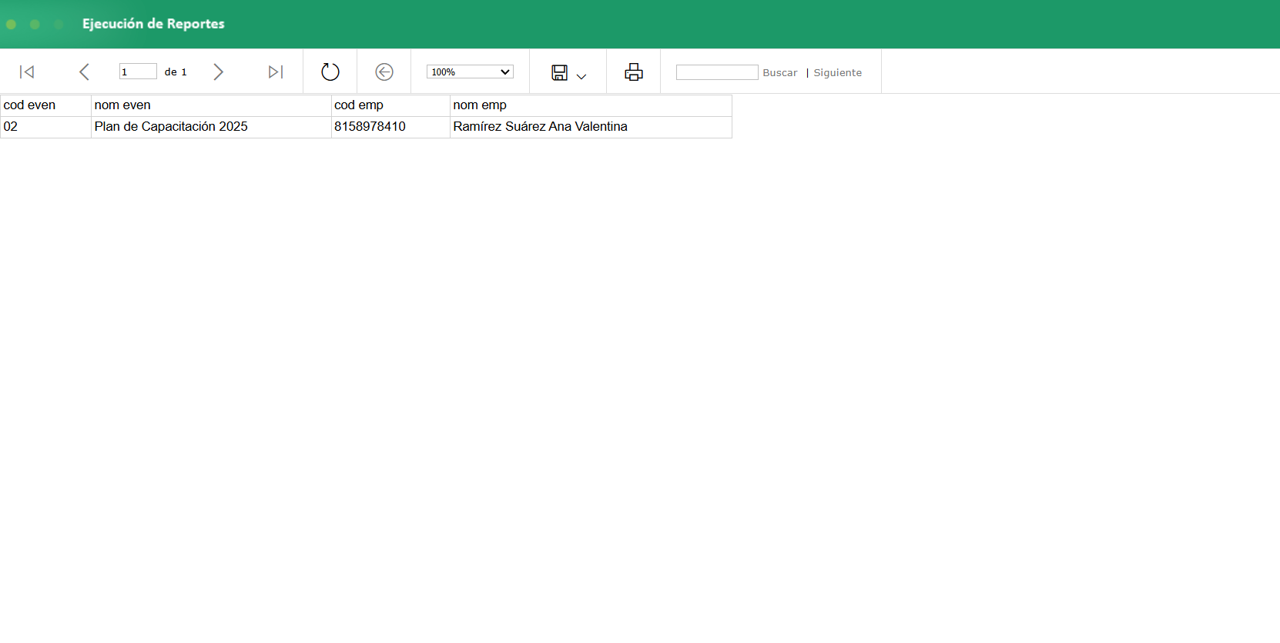Click the 'Ejecución de Reportes' title

pos(153,24)
